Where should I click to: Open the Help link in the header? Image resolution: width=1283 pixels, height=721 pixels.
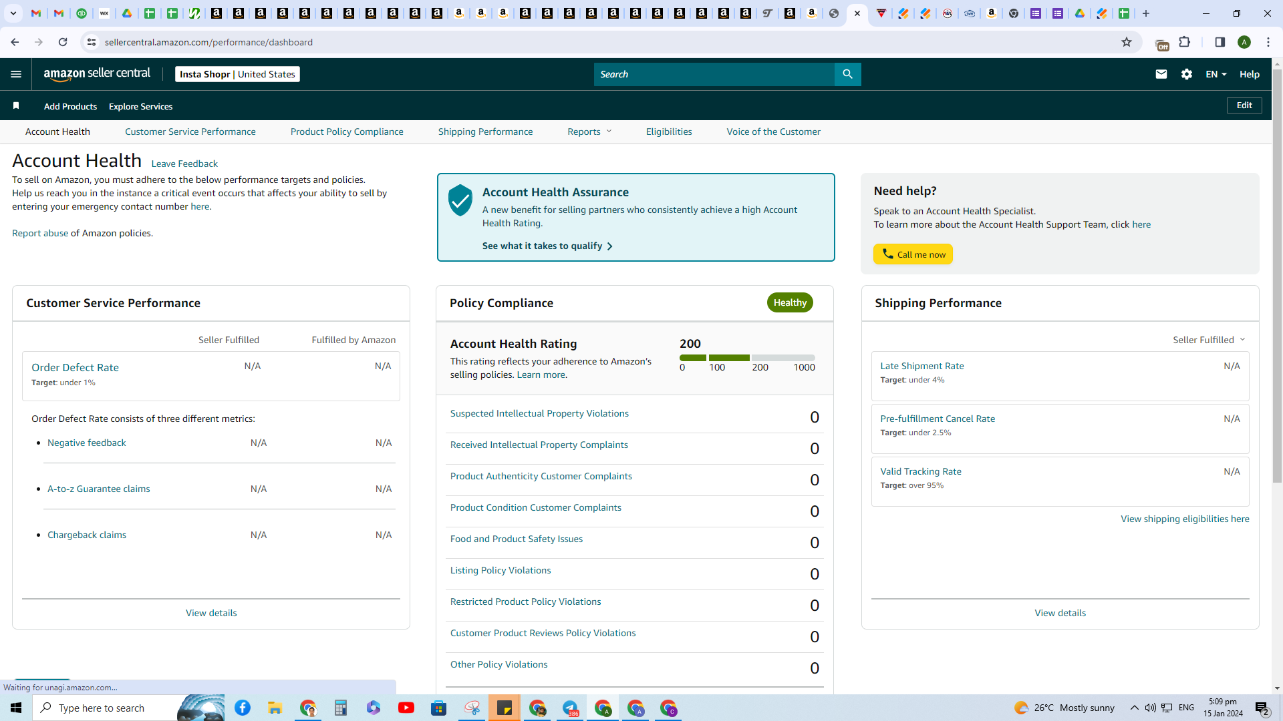tap(1249, 74)
